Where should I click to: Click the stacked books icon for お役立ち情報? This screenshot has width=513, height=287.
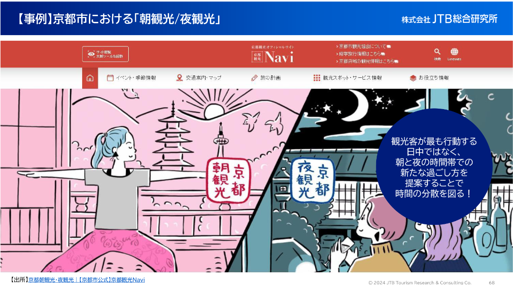[x=413, y=78]
